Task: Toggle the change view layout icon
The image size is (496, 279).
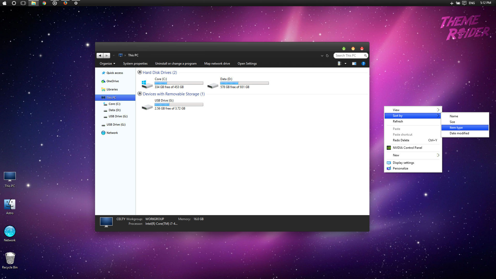Action: point(340,63)
